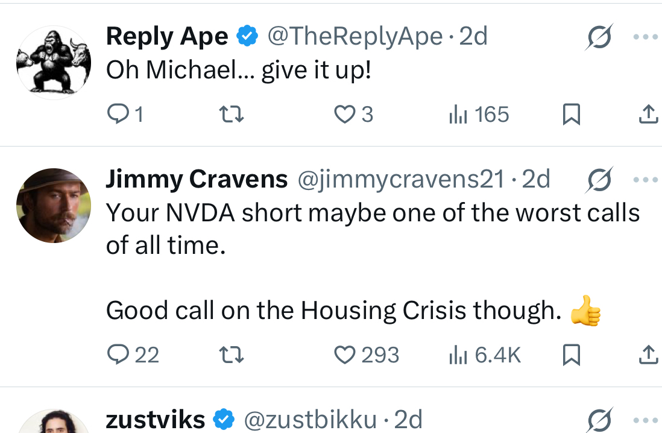Repost Jimmy Cravens' tweet
Screen dimensions: 662x433
tap(232, 355)
